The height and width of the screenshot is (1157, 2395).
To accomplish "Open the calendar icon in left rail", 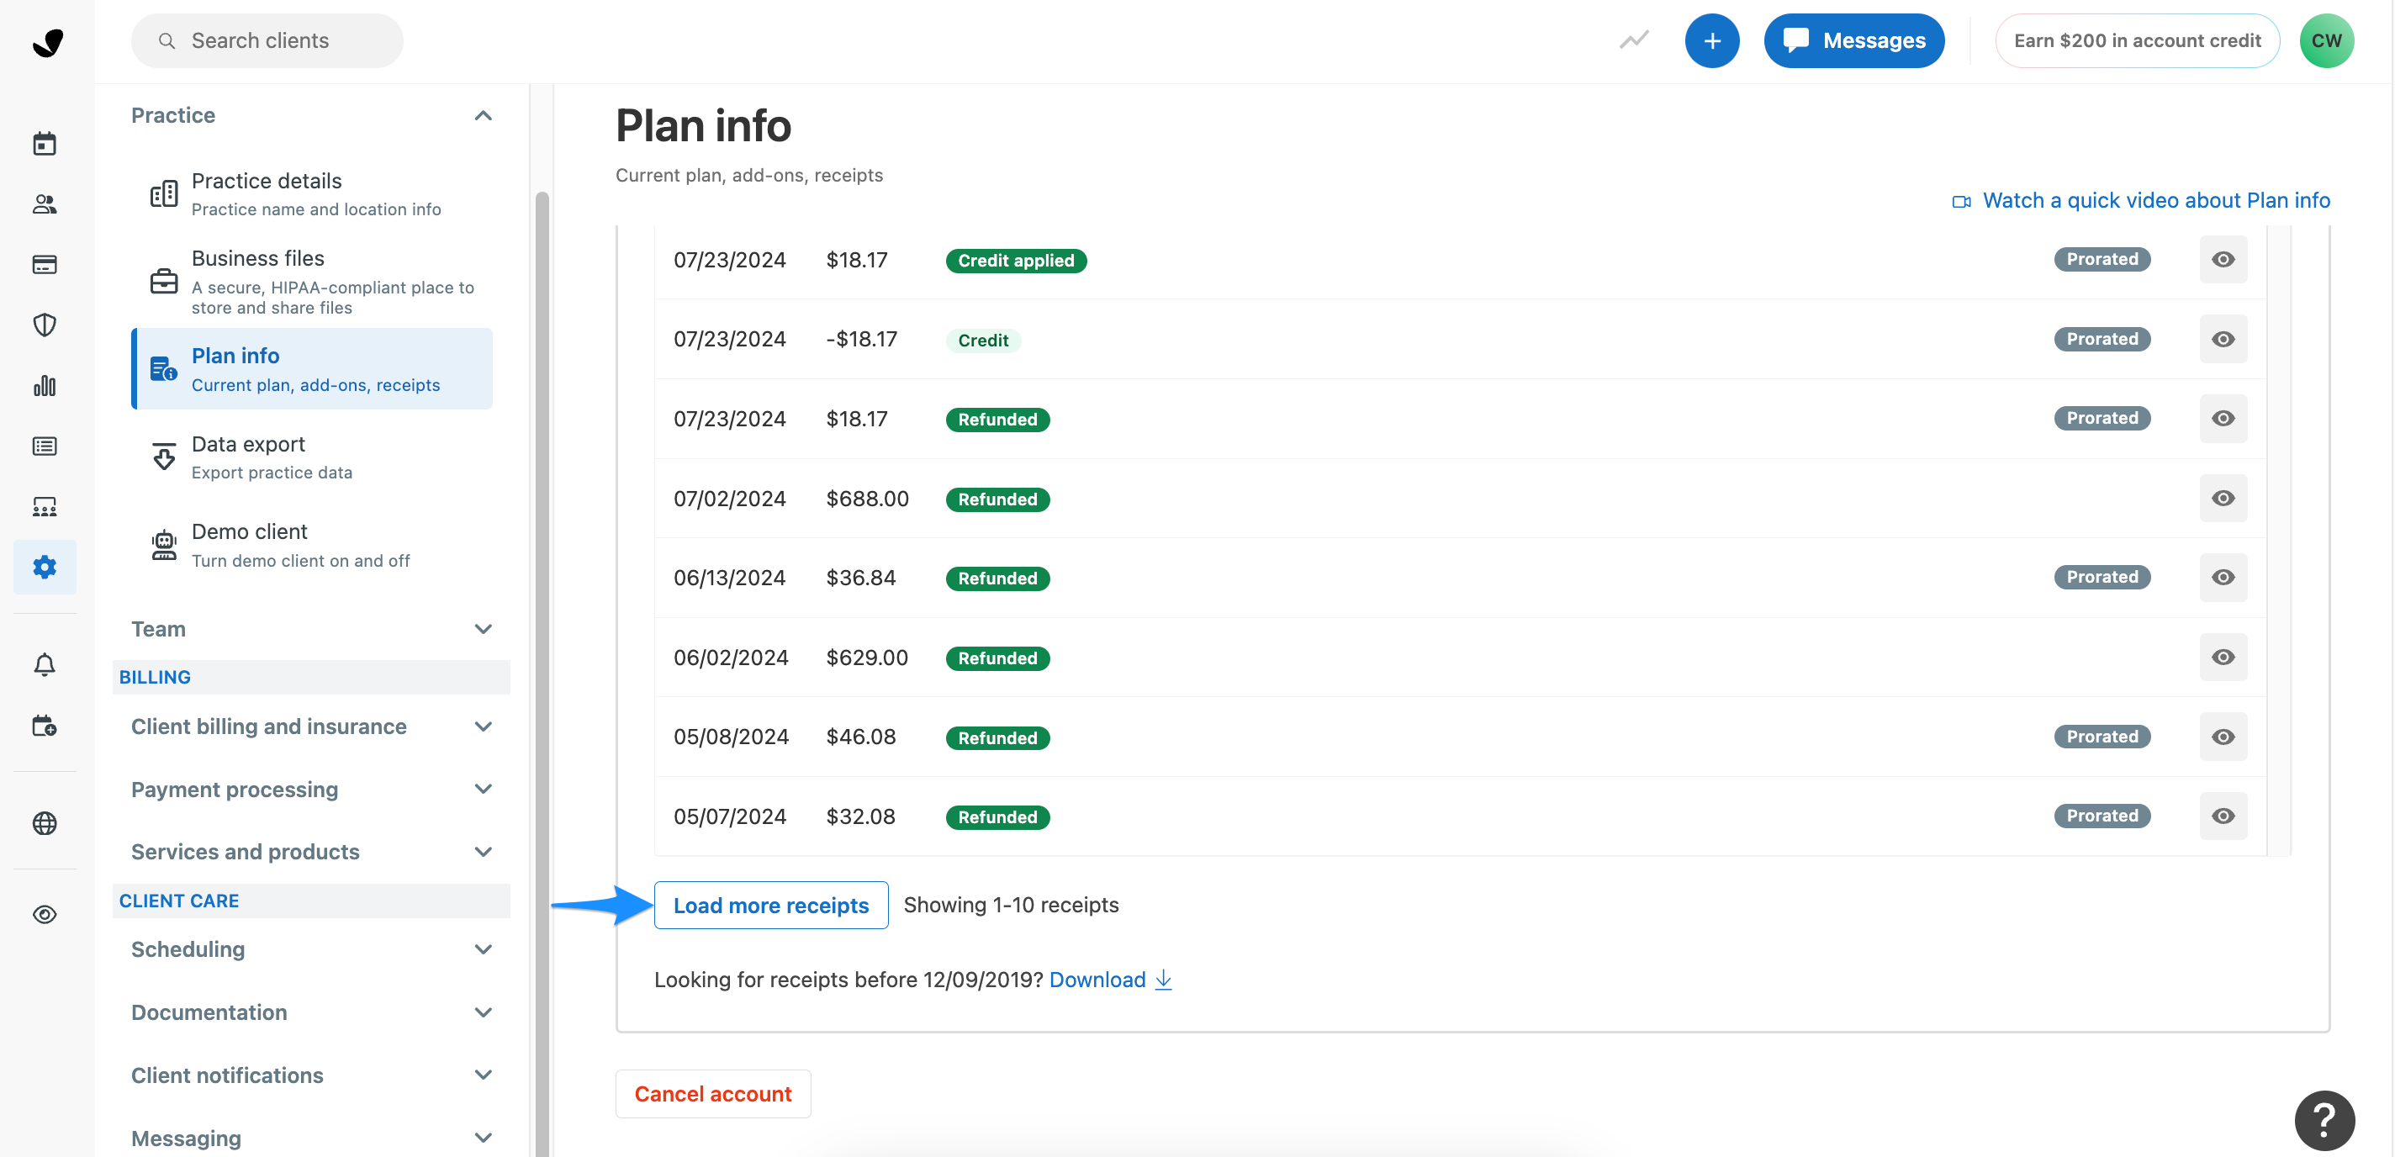I will (45, 143).
